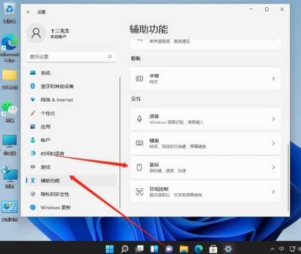Viewport: 301px width, 254px height.
Task: Click the Settings gear on the taskbar
Action: 228,249
